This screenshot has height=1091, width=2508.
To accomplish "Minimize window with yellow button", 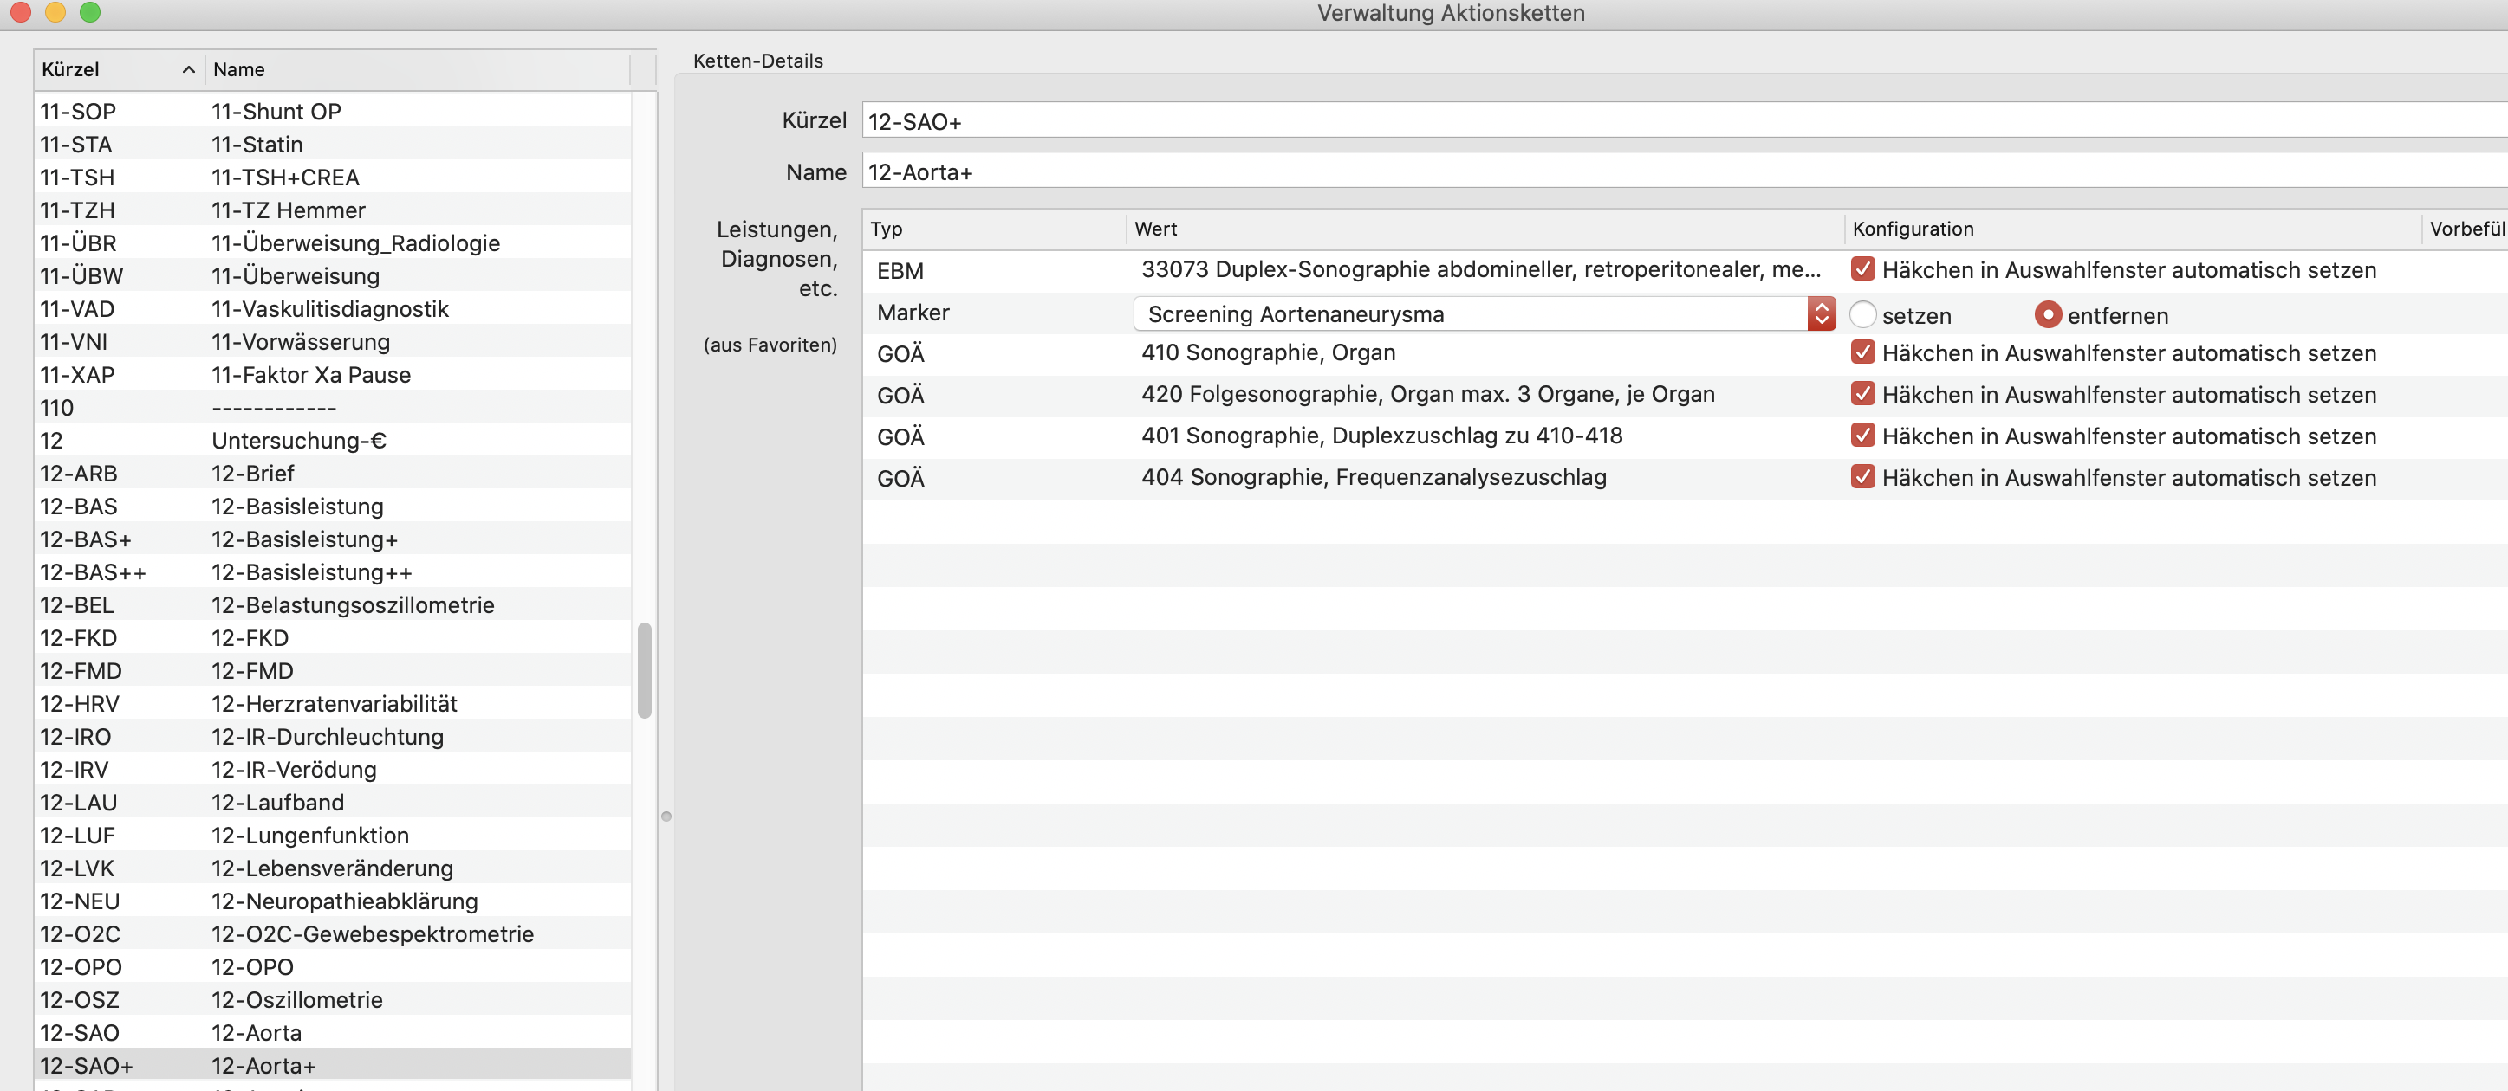I will click(x=55, y=11).
